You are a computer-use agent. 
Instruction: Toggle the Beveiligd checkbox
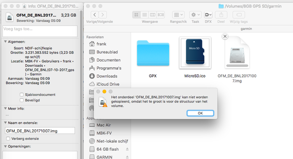coord(22,100)
